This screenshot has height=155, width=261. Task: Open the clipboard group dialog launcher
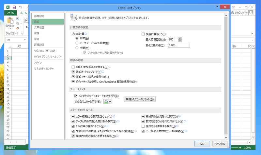click(22, 33)
